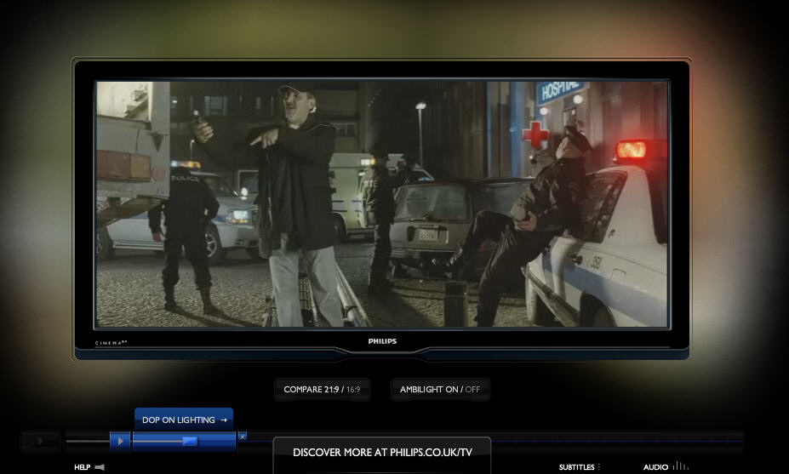Click the Help flag icon
789x474 pixels.
pos(100,467)
